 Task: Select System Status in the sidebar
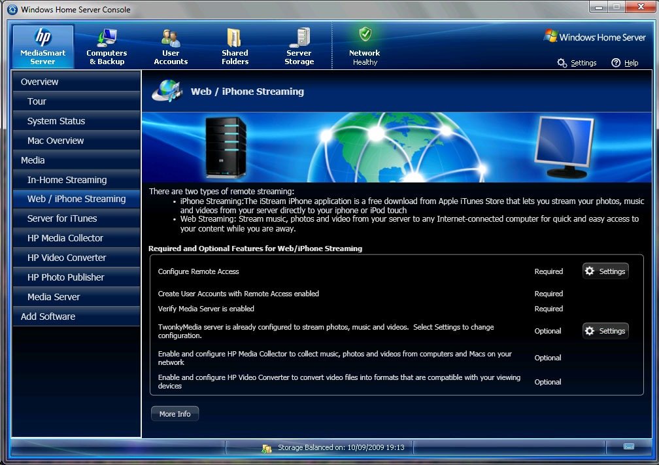[76, 121]
